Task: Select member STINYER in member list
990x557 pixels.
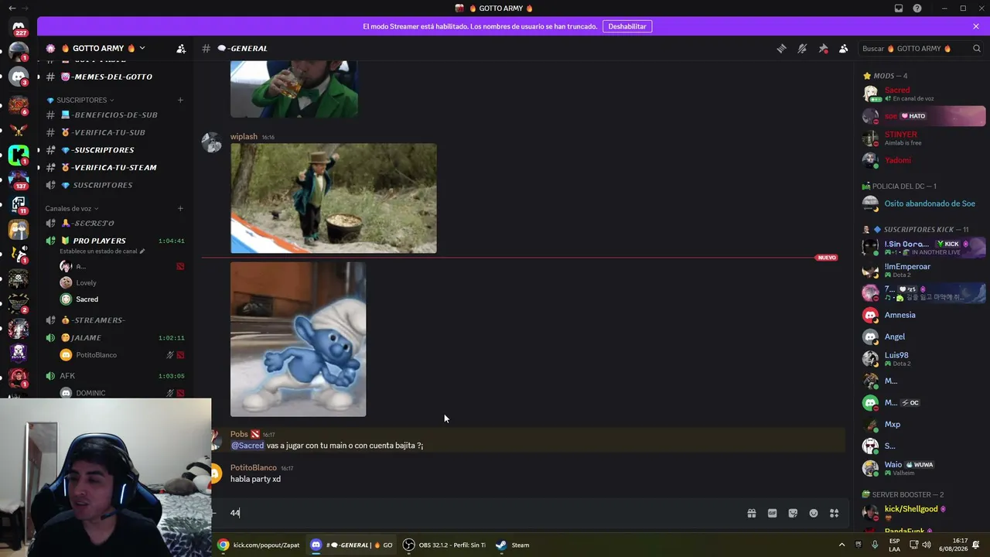Action: (x=923, y=138)
